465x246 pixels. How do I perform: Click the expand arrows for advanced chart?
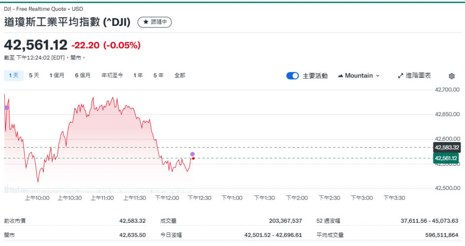(401, 76)
